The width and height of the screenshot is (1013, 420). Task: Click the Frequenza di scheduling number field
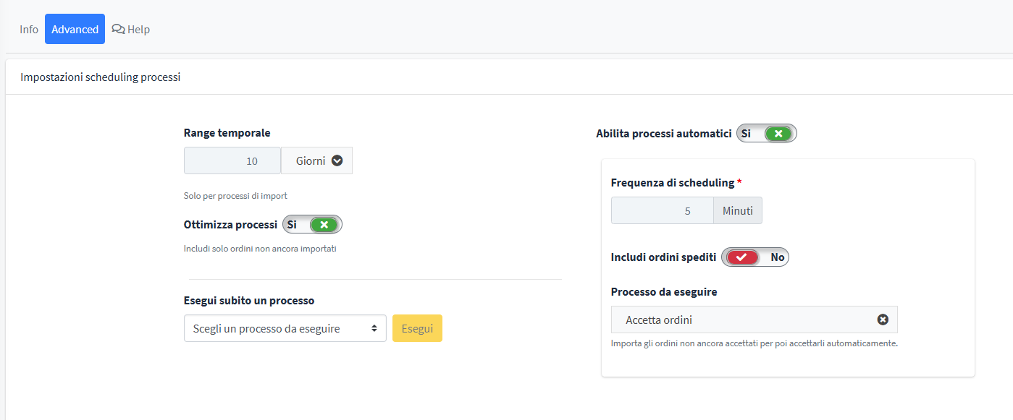point(663,211)
